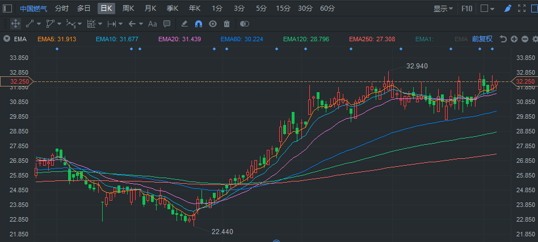Image resolution: width=538 pixels, height=242 pixels.
Task: Zoom in chart with plus icon
Action: coord(514,39)
